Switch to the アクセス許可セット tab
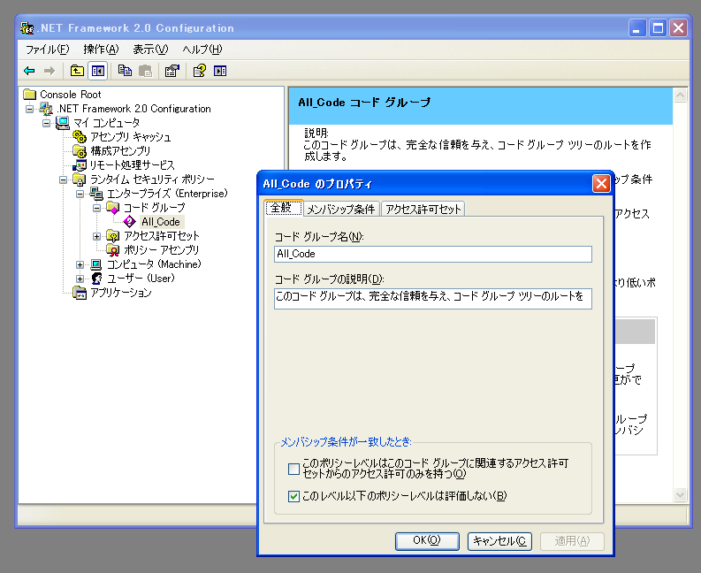 point(423,209)
